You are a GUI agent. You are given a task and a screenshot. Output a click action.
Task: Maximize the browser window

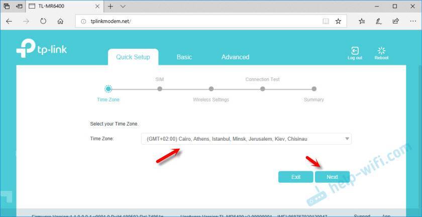(x=395, y=6)
